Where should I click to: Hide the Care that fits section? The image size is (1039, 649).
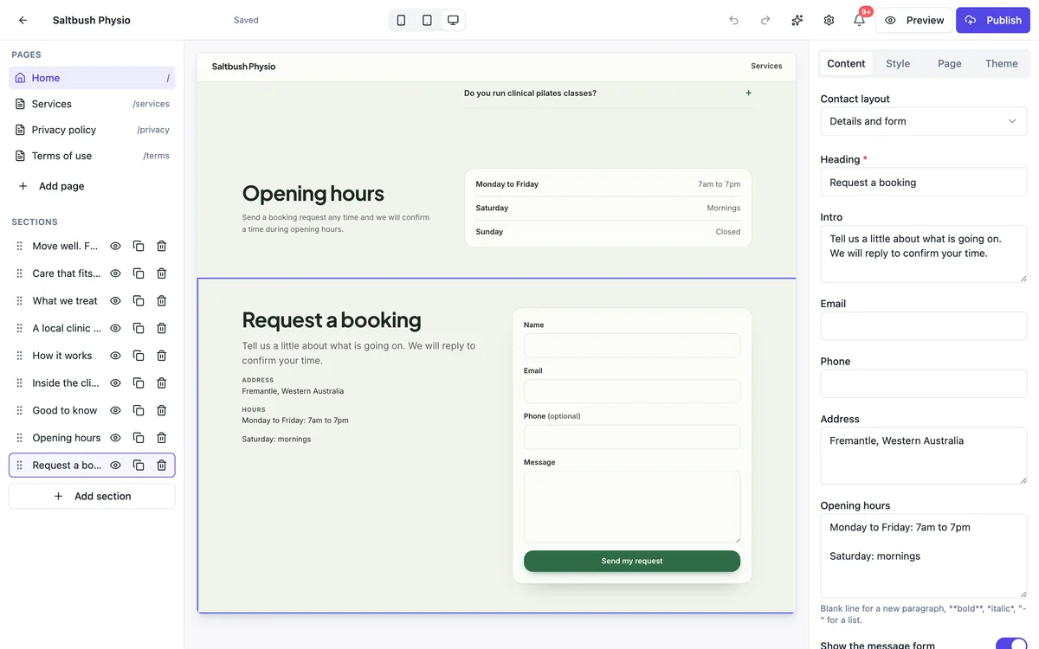tap(115, 273)
